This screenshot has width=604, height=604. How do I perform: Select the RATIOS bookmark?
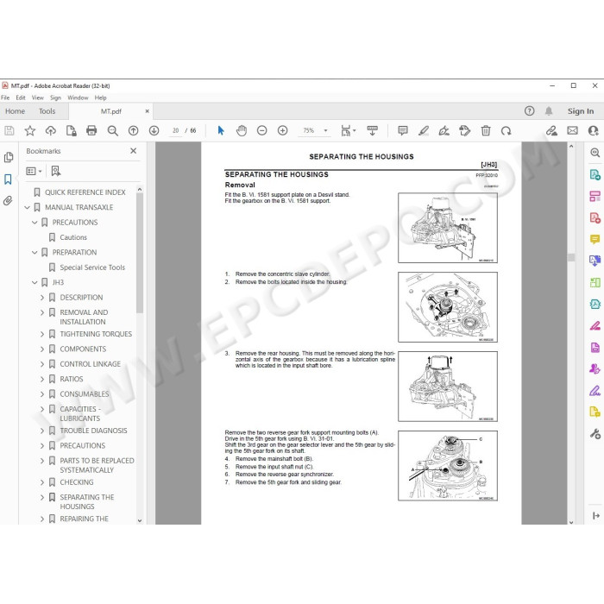pyautogui.click(x=72, y=379)
